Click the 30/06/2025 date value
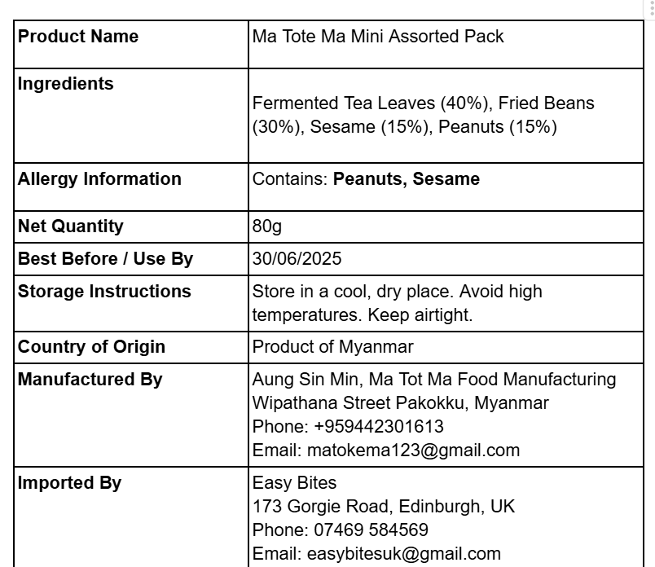This screenshot has height=567, width=655. tap(297, 258)
